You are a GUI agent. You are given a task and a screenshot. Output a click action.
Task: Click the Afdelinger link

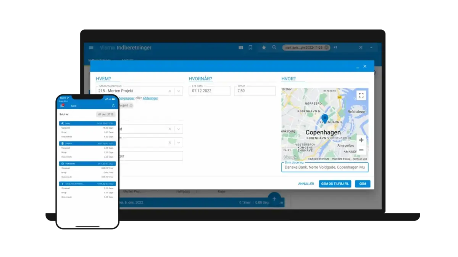[x=150, y=98]
